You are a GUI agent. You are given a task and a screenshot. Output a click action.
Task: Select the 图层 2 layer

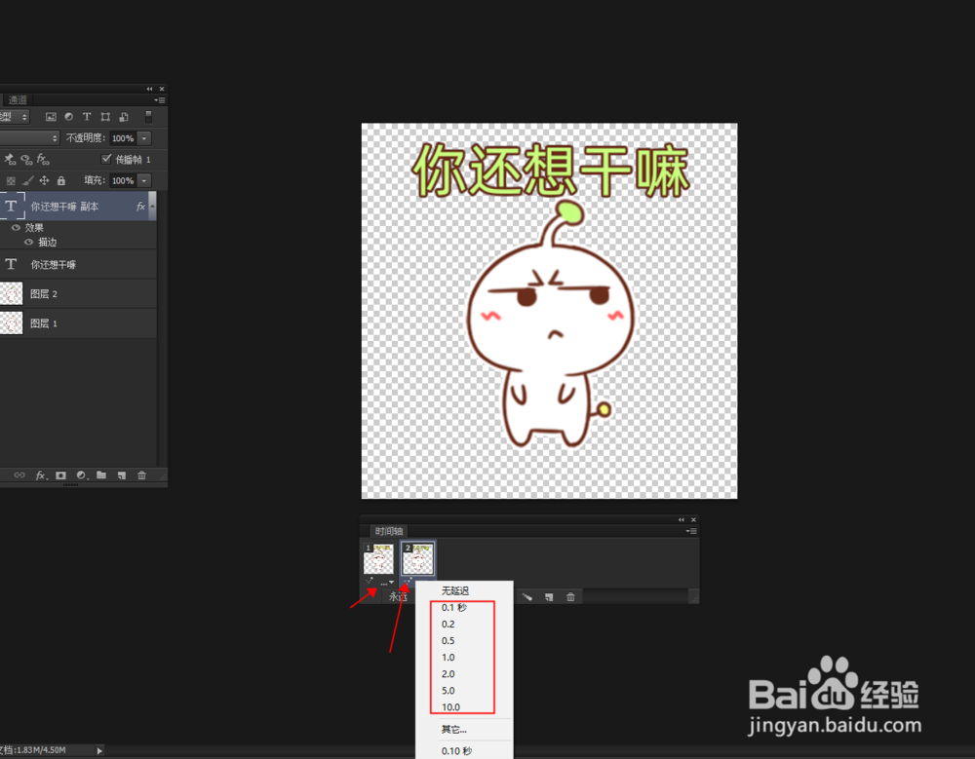pyautogui.click(x=78, y=294)
